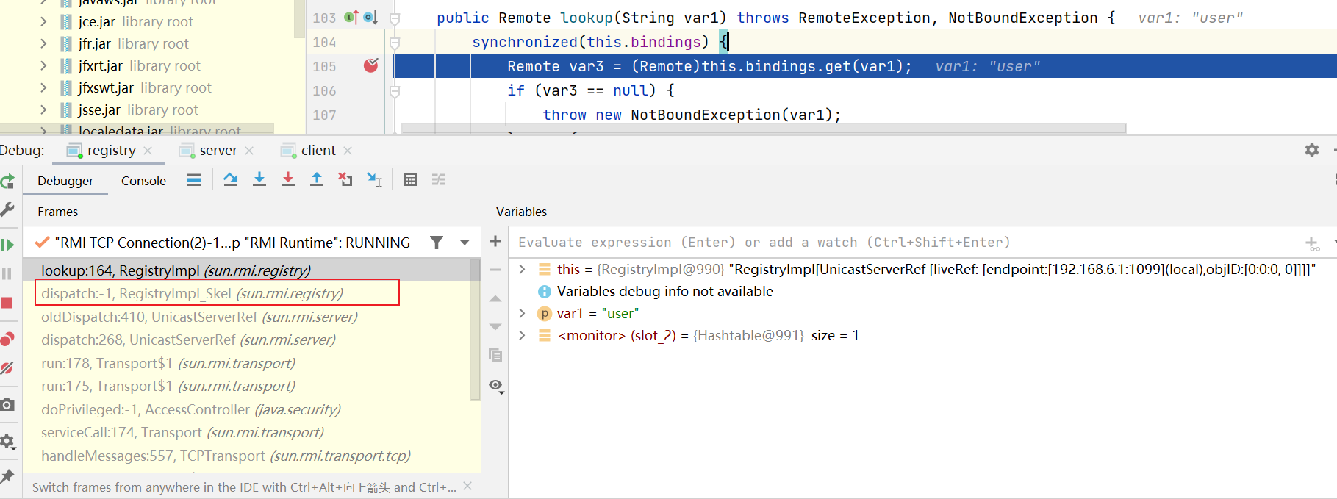Click the threads layout icon beside Console

(x=194, y=180)
